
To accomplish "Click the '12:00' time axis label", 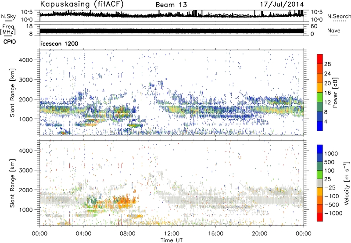I will coord(172,234).
